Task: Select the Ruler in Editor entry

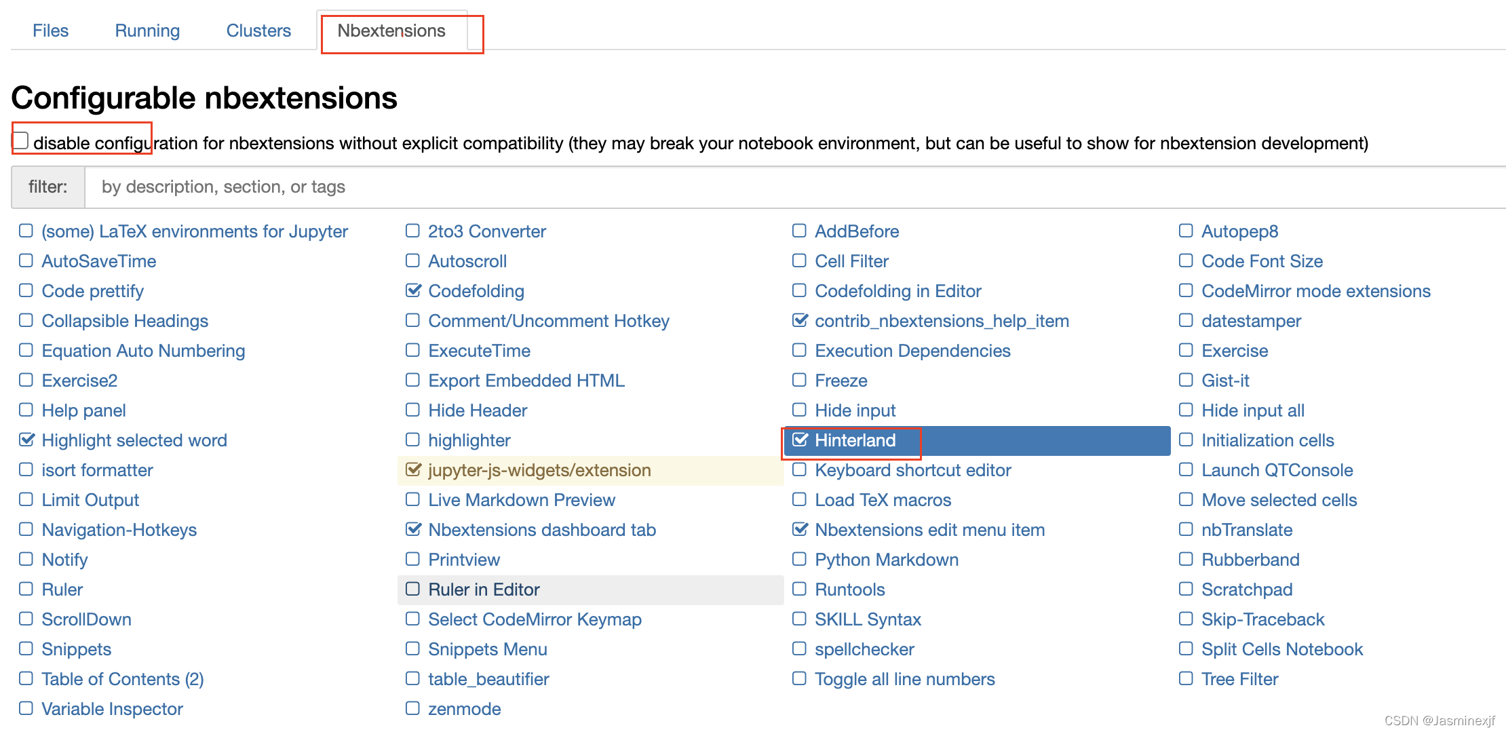Action: pyautogui.click(x=484, y=590)
